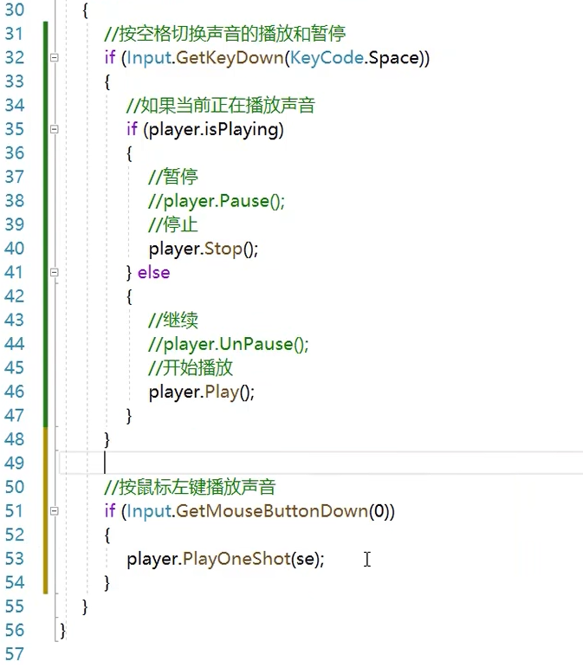Collapse the GetKeyDown Space if block
This screenshot has width=583, height=668.
54,57
